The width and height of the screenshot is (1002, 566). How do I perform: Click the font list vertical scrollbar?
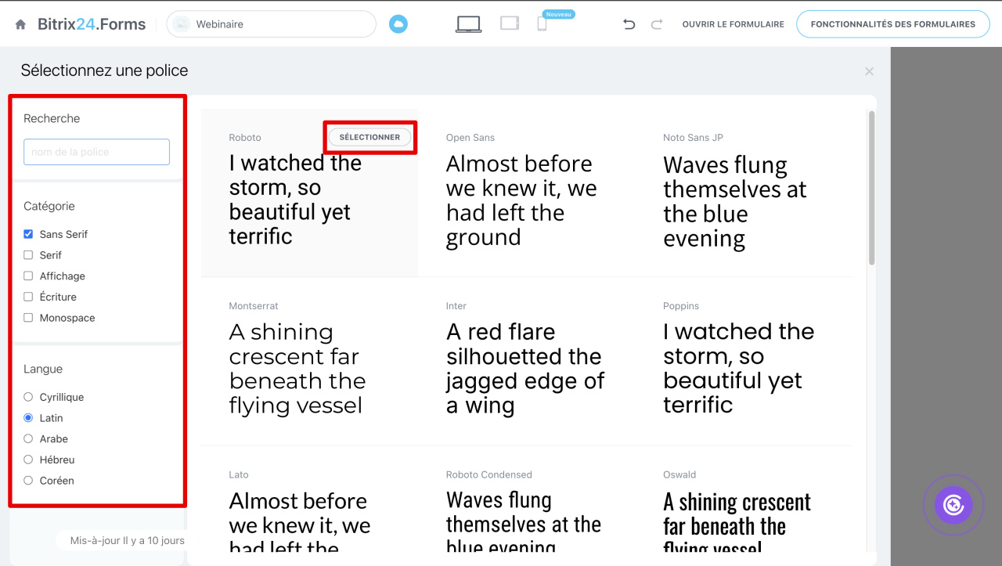[871, 188]
